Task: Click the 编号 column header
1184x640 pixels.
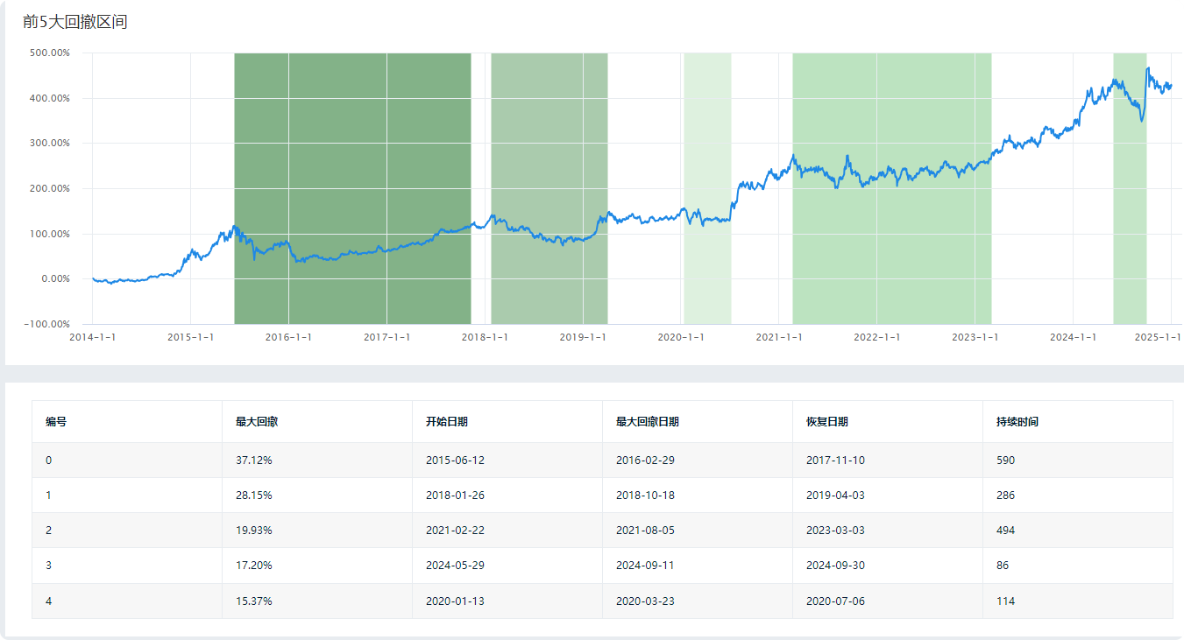Action: 56,422
